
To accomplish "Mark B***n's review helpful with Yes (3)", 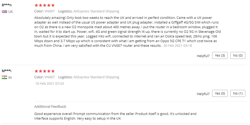I will (220, 56).
